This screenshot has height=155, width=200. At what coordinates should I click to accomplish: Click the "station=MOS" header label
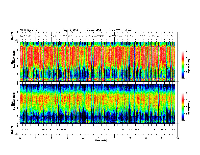point(94,30)
